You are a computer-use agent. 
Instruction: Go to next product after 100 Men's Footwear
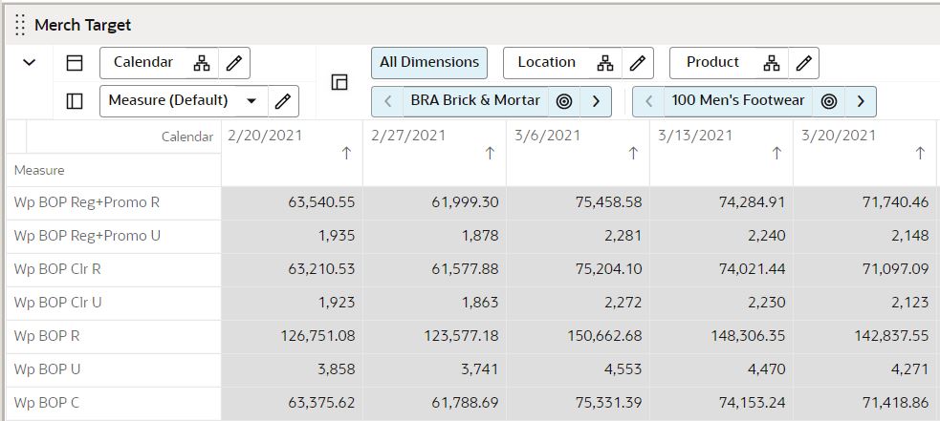(x=861, y=101)
